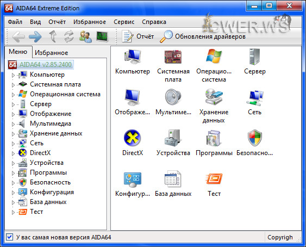Open the База данных icon in right pane

(173, 178)
